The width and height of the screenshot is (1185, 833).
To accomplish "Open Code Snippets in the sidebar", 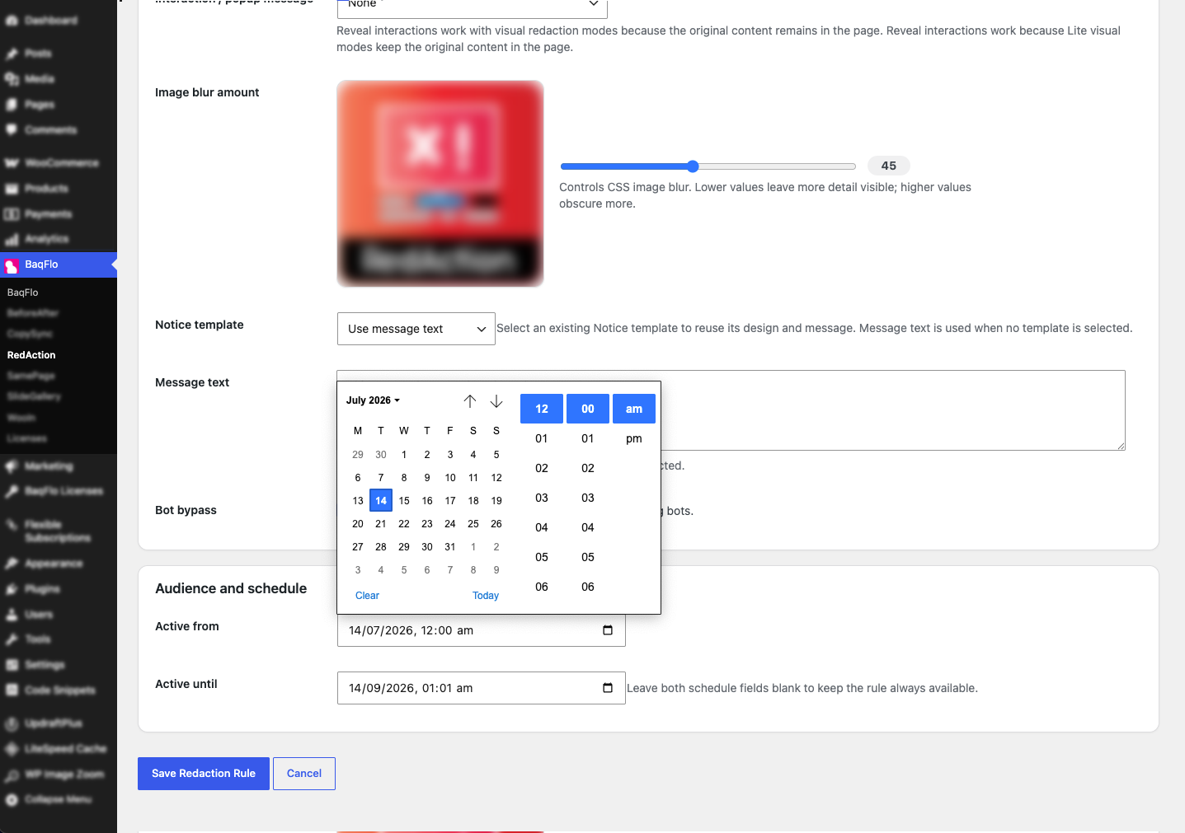I will point(59,690).
